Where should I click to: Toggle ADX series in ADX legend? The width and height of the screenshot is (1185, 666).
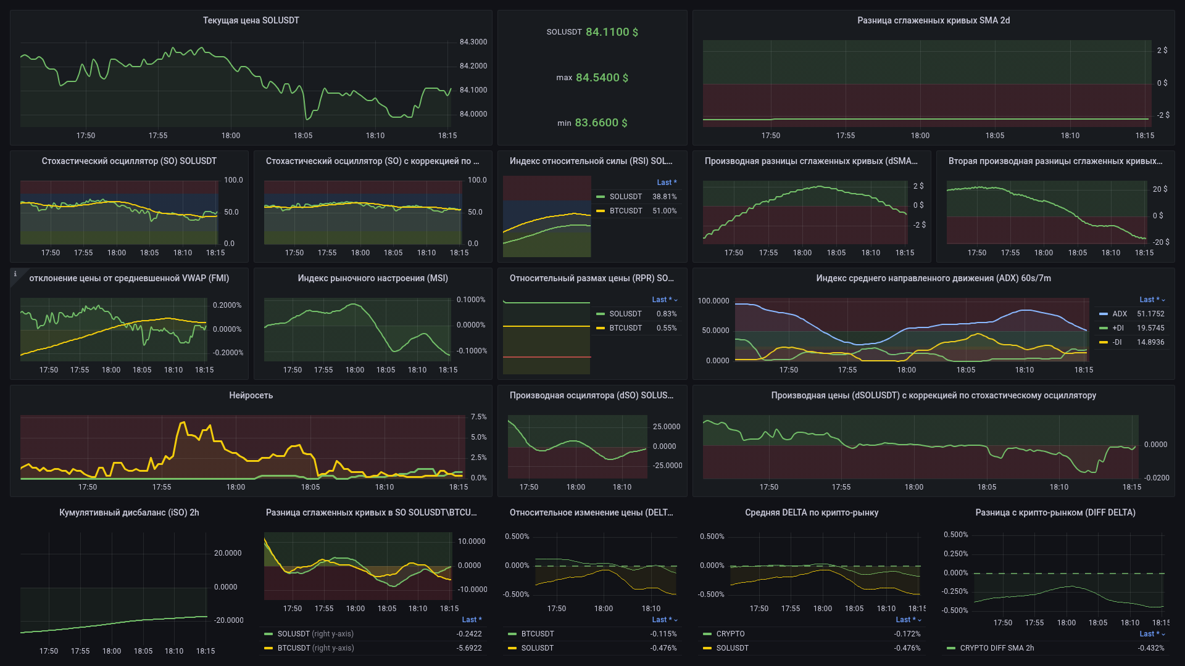coord(1120,314)
